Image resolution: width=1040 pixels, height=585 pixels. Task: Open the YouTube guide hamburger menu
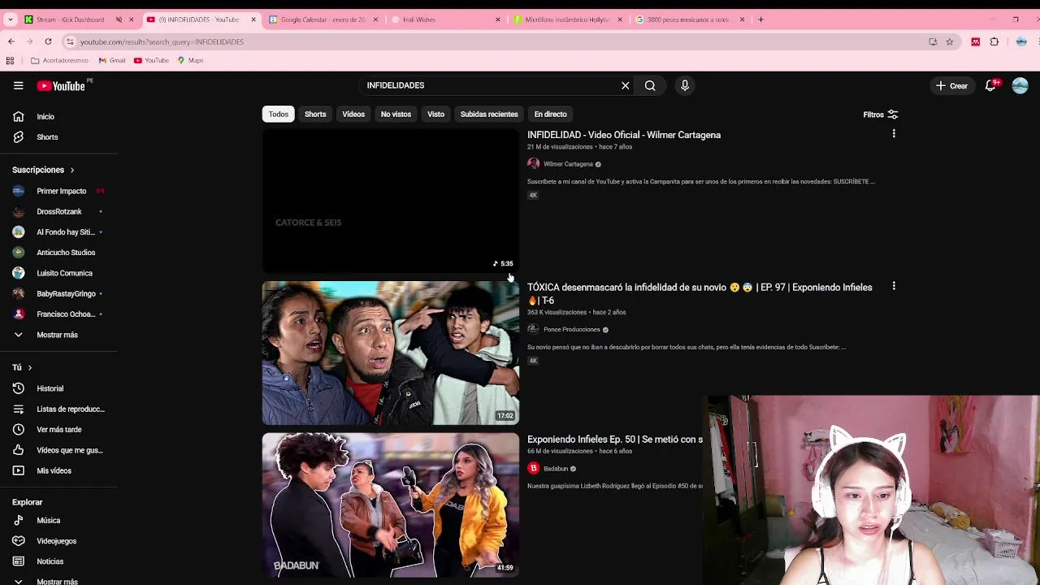(x=18, y=85)
